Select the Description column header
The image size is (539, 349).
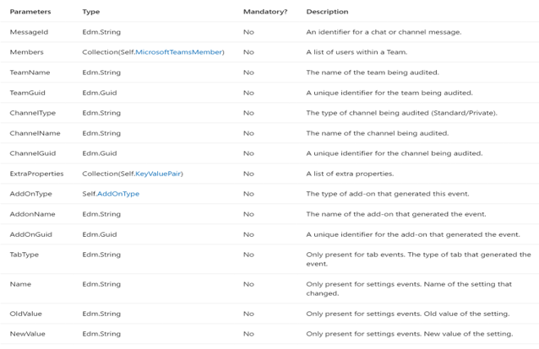tap(327, 12)
